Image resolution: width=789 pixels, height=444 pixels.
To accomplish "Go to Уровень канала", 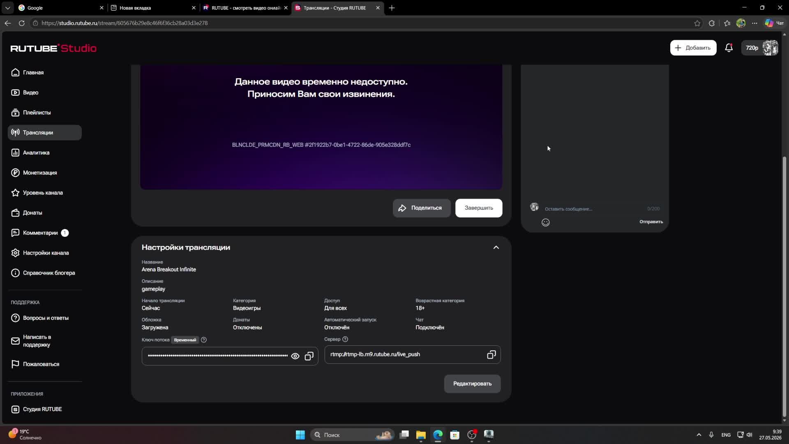I will [44, 193].
